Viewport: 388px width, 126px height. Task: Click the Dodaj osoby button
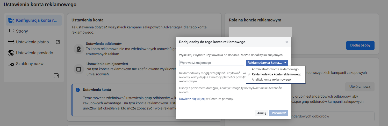360,45
